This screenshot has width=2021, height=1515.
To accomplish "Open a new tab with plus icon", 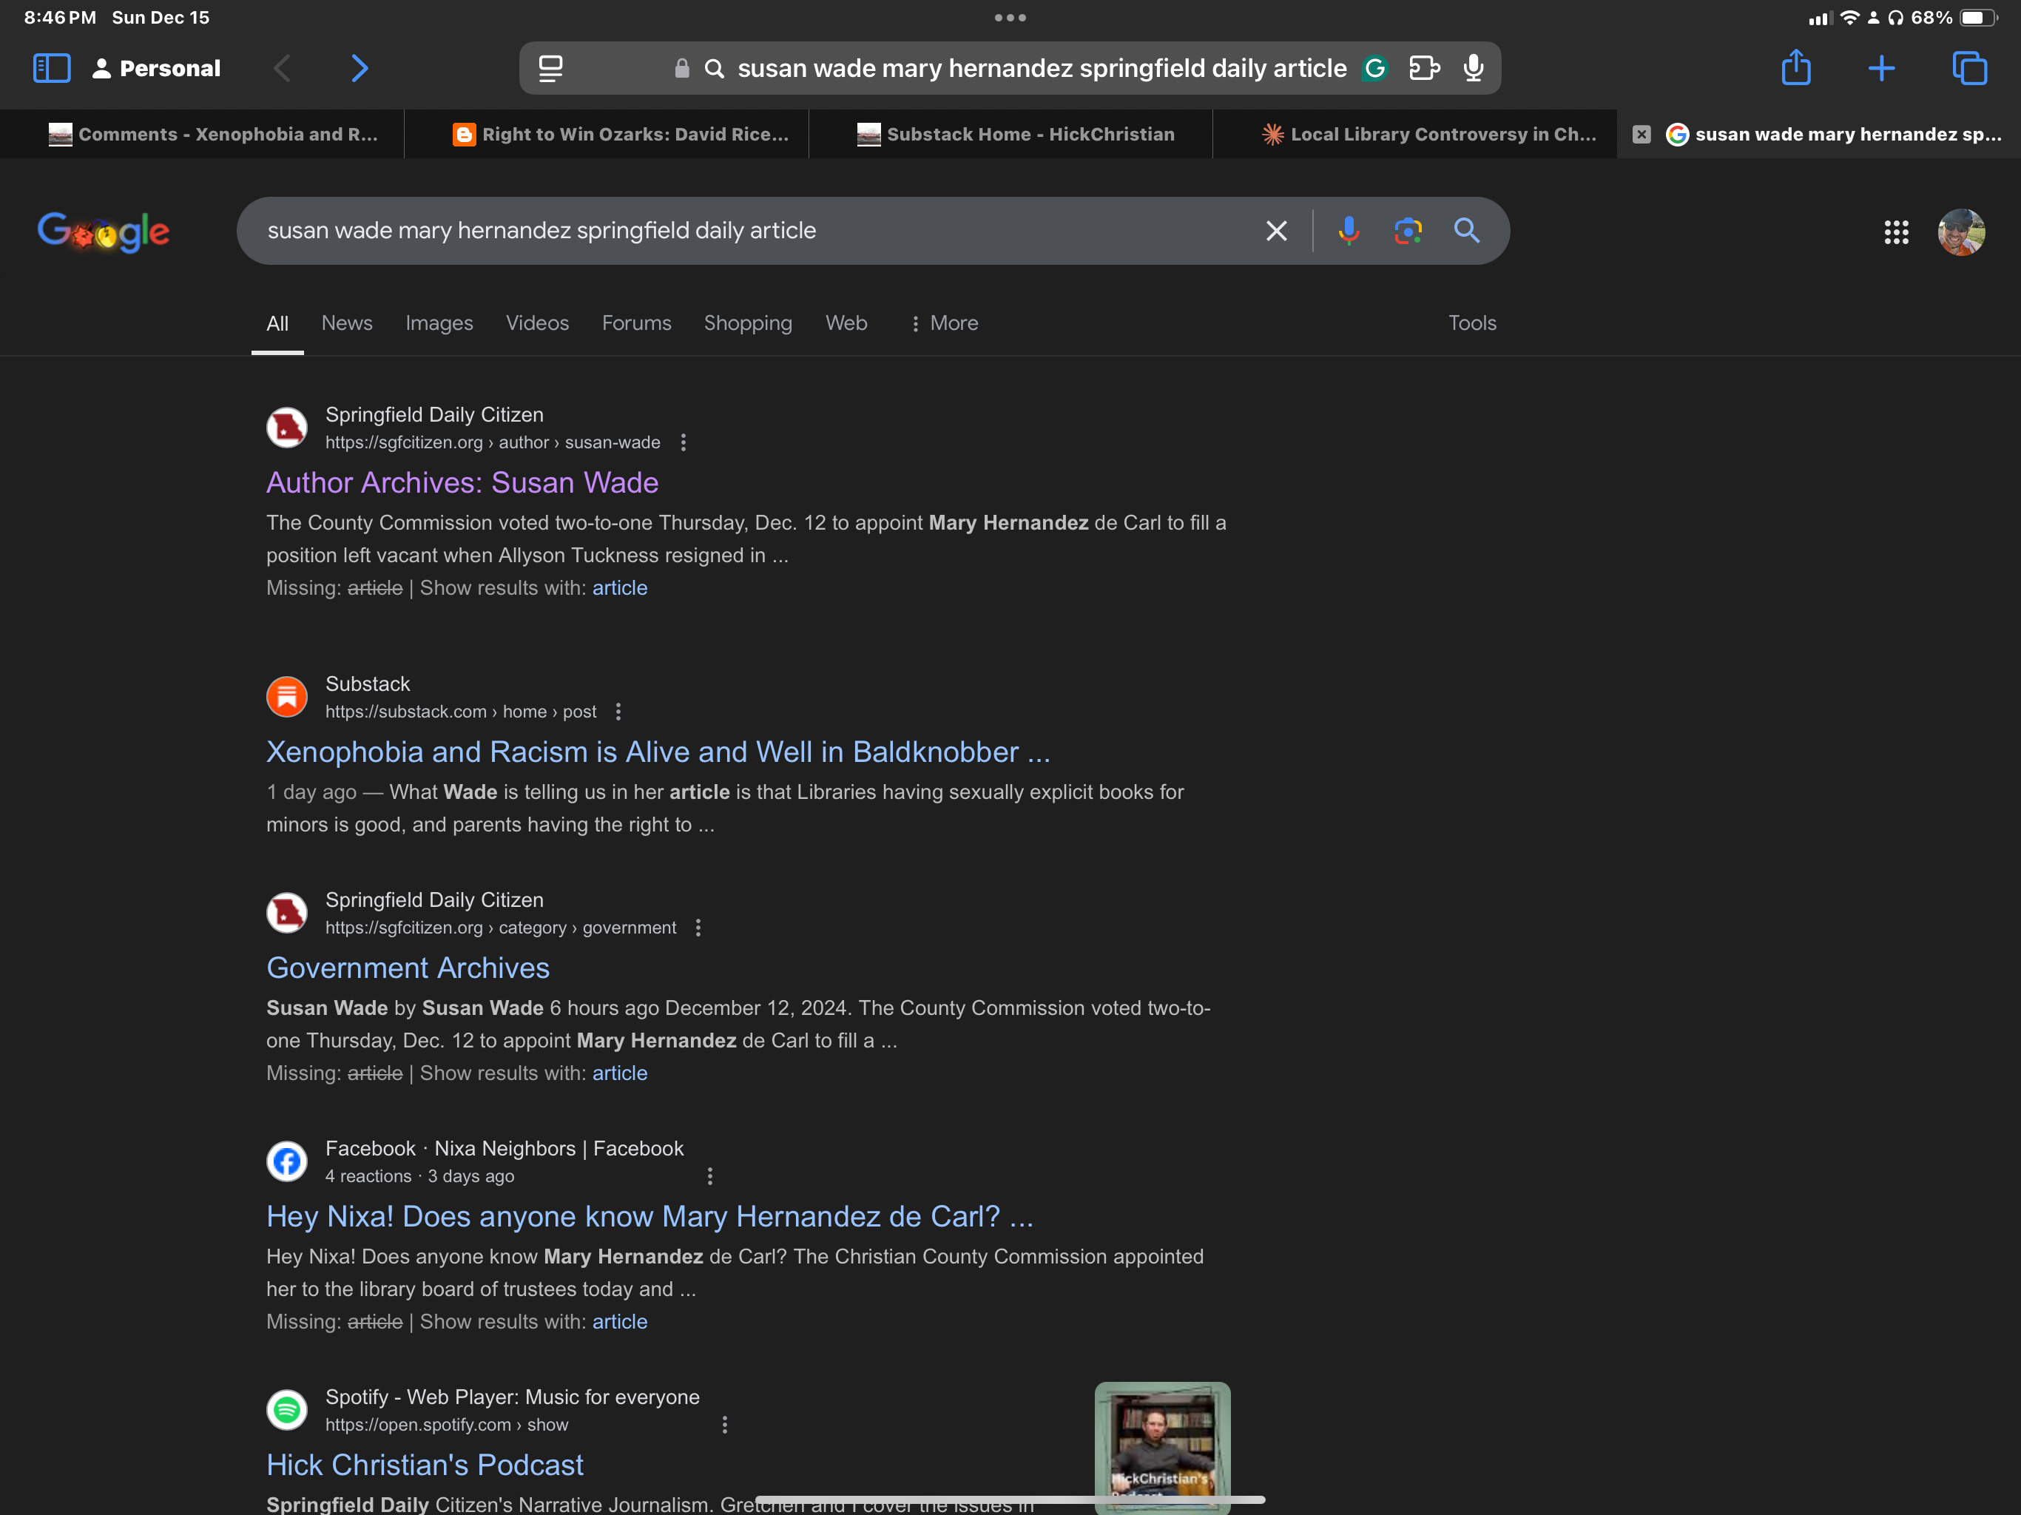I will tap(1882, 69).
